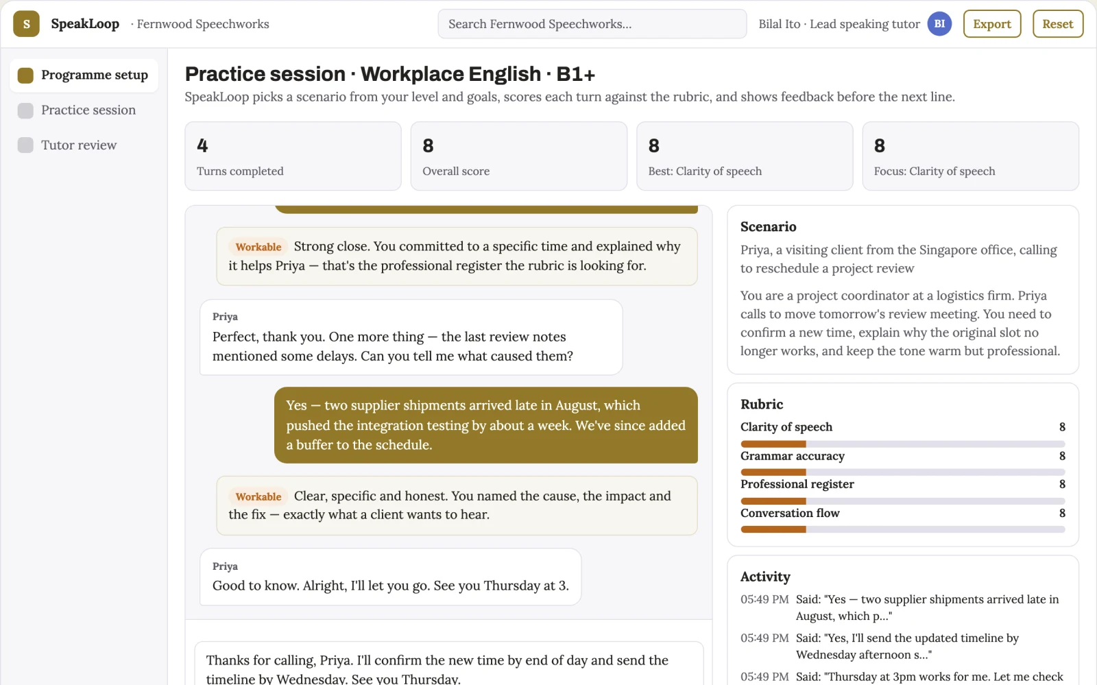Select the Overall score stat card
The height and width of the screenshot is (685, 1097).
tap(519, 156)
